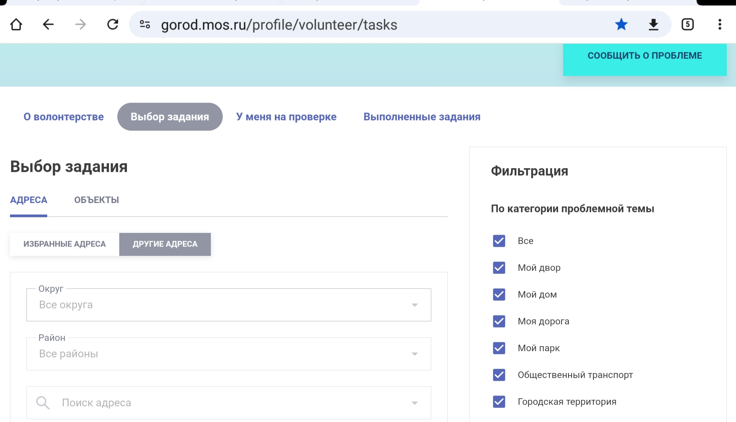Reload the page with refresh icon
Screen dimensions: 736x422
point(113,25)
